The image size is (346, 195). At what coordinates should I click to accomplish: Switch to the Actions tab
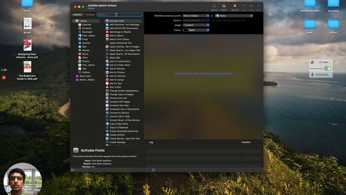point(77,15)
